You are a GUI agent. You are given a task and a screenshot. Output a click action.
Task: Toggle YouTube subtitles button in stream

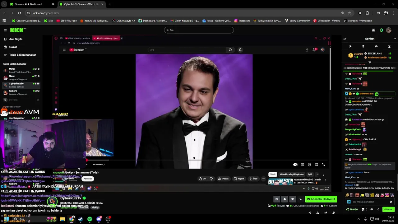point(302,165)
